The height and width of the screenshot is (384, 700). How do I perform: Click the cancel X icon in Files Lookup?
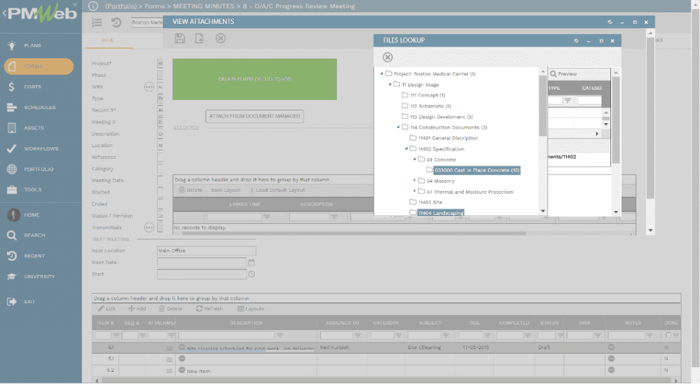(388, 57)
